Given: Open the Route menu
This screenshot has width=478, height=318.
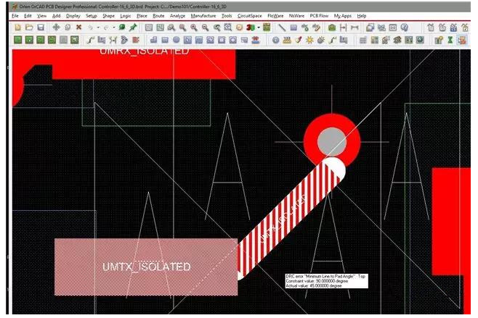Looking at the screenshot, I should (x=158, y=16).
